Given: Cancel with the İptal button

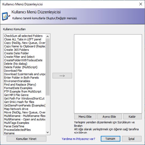Looking at the screenshot, I should click(132, 139).
